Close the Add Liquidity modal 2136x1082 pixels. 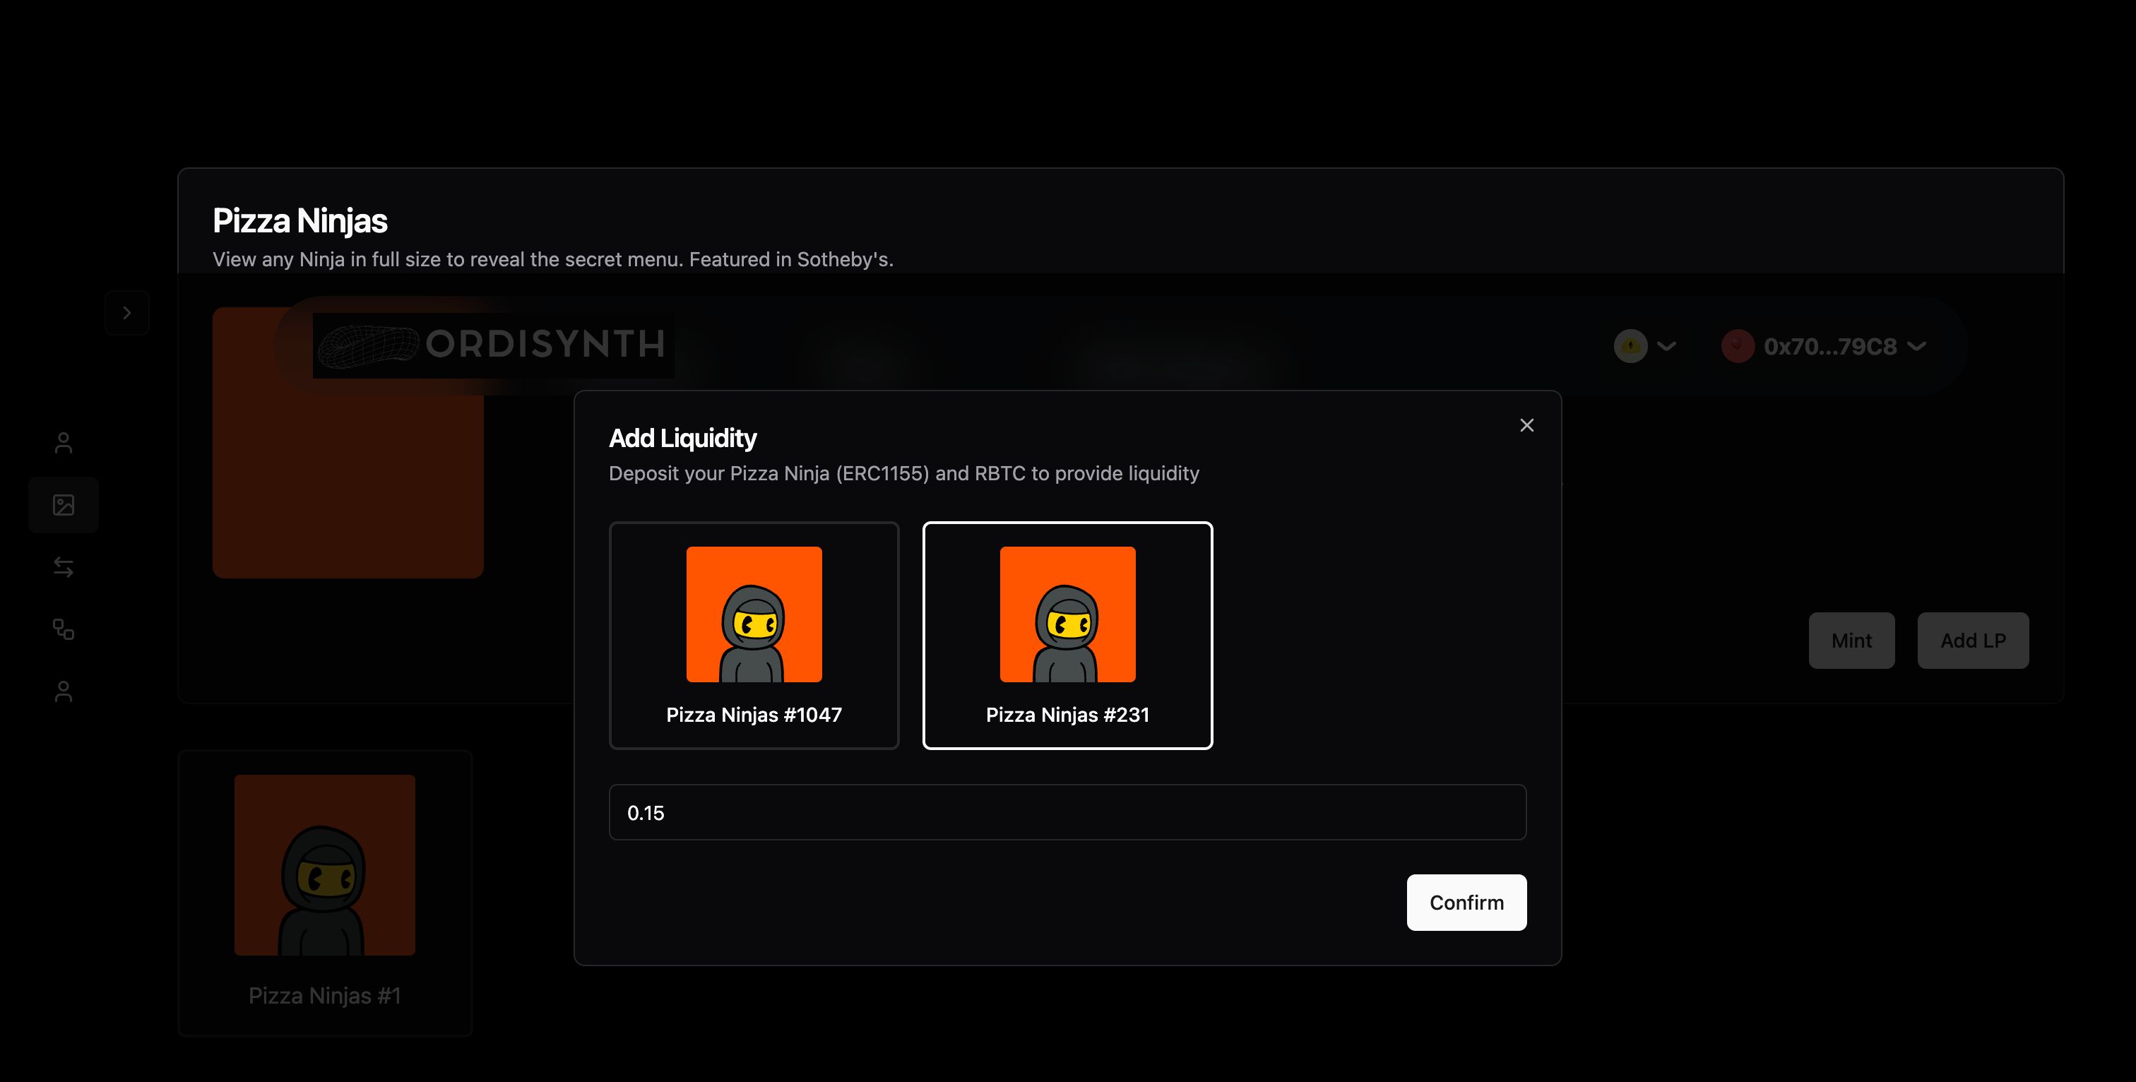point(1528,424)
